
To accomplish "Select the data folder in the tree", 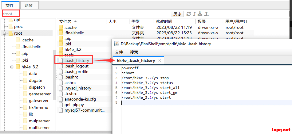I will (x=33, y=74).
